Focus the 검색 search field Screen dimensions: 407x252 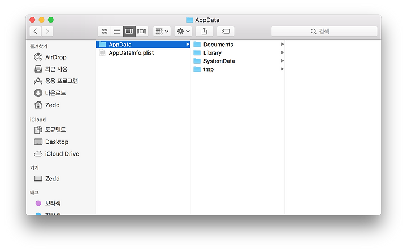[324, 32]
